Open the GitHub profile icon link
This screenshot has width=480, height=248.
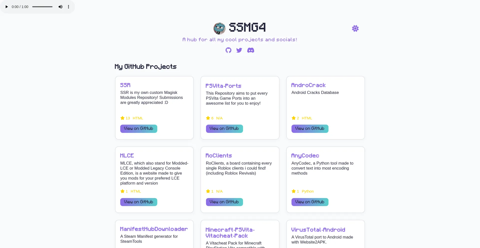228,50
